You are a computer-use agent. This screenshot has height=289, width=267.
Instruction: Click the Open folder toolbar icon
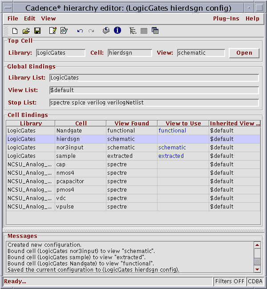click(26, 31)
